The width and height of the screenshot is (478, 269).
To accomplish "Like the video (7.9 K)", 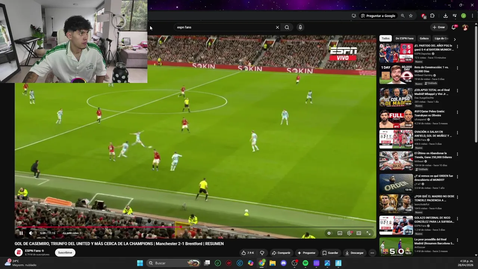I will (248, 253).
